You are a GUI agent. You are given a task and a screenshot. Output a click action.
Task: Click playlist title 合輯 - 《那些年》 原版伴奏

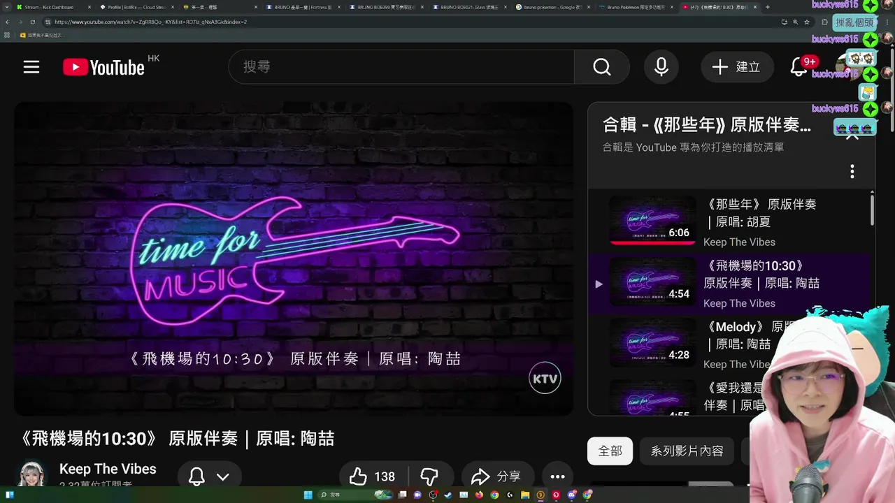[x=707, y=125]
